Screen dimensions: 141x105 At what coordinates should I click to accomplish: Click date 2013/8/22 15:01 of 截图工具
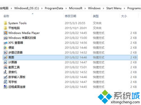pos(76,67)
